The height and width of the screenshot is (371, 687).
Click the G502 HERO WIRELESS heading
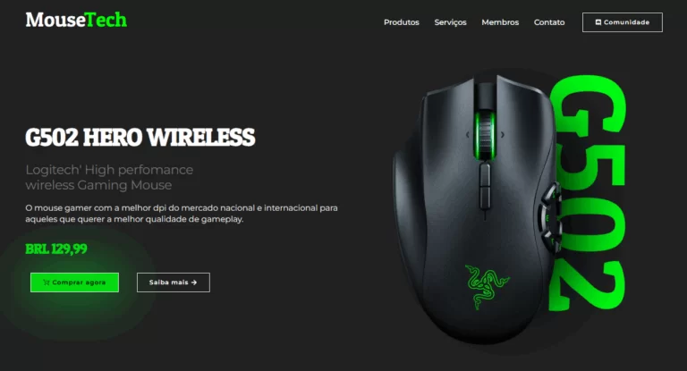[140, 137]
